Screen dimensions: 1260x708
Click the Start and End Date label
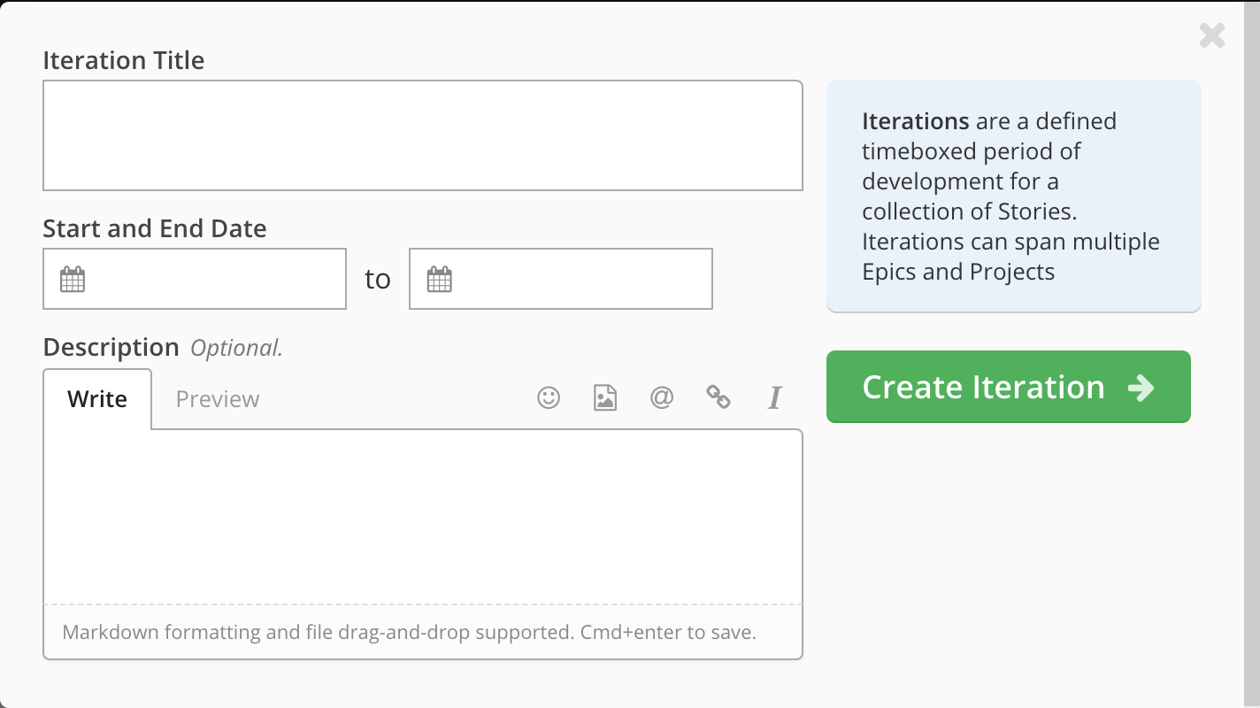[x=155, y=228]
